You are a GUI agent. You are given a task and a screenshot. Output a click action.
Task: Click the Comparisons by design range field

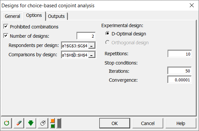75,55
